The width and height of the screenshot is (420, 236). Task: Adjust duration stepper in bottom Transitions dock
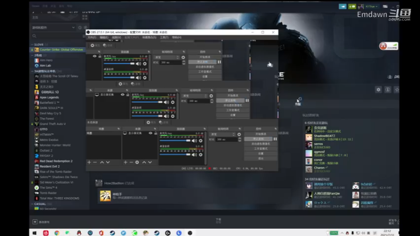click(239, 140)
